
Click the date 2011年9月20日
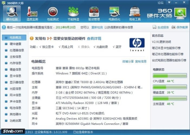point(66,27)
